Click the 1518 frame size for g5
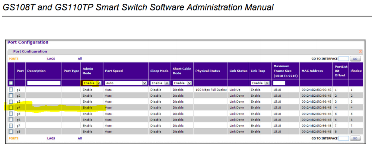This screenshot has width=372, height=151. [277, 114]
